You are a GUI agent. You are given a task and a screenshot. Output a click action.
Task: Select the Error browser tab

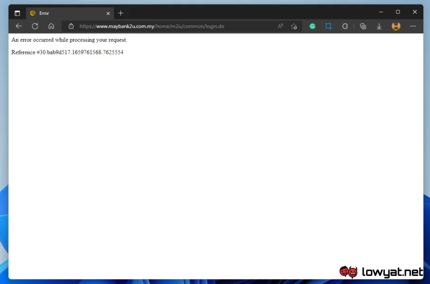pyautogui.click(x=70, y=13)
